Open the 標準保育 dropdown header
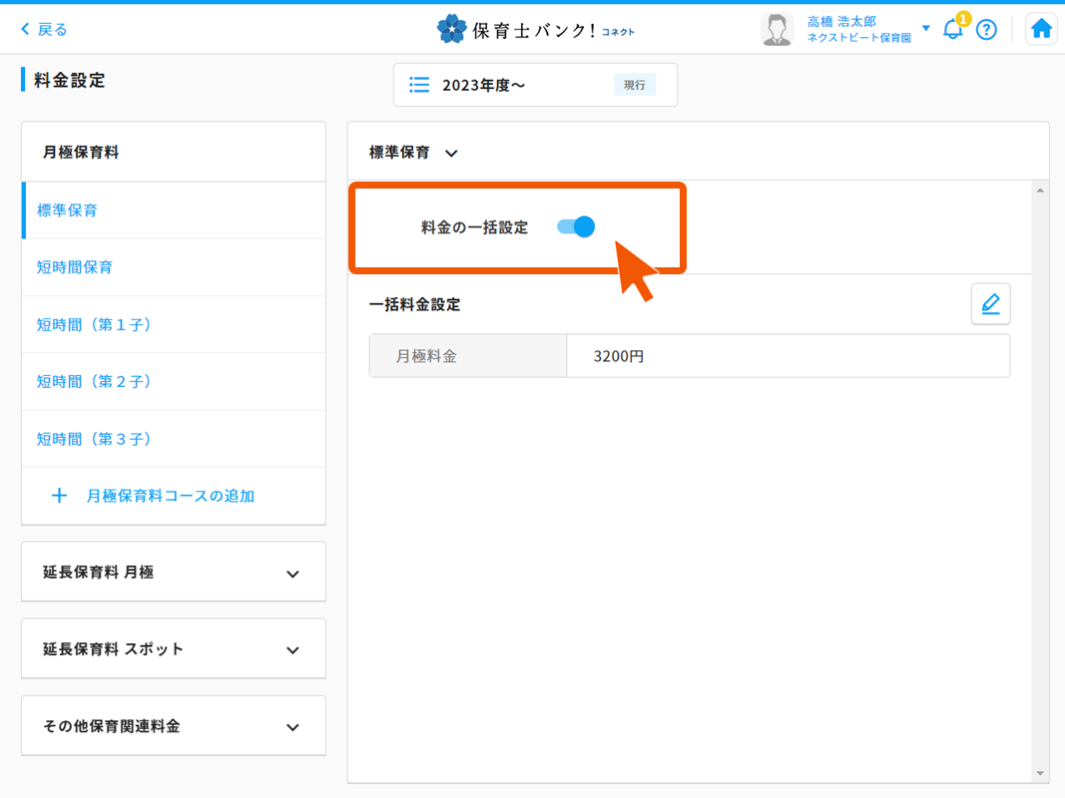The height and width of the screenshot is (798, 1065). tap(413, 154)
